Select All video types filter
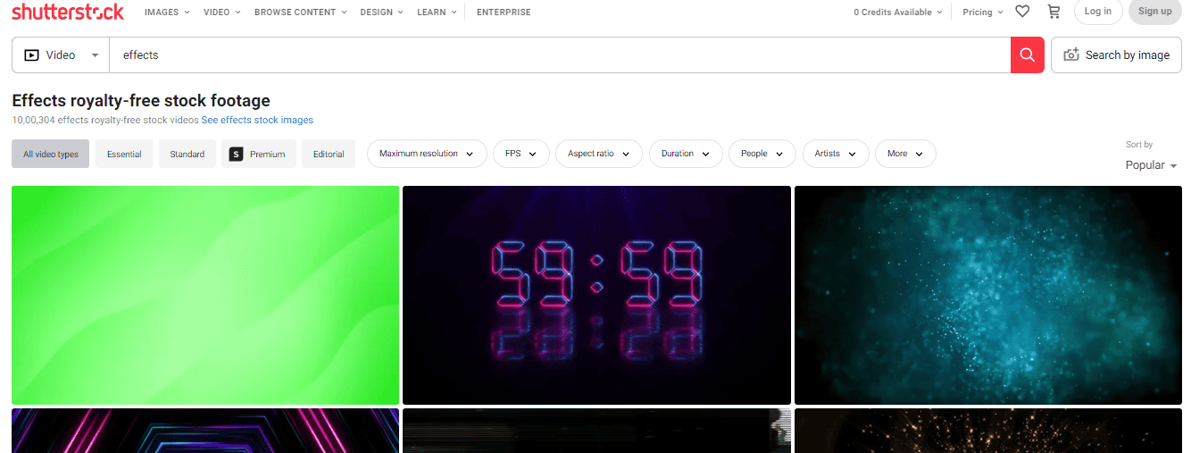This screenshot has width=1191, height=453. click(51, 154)
